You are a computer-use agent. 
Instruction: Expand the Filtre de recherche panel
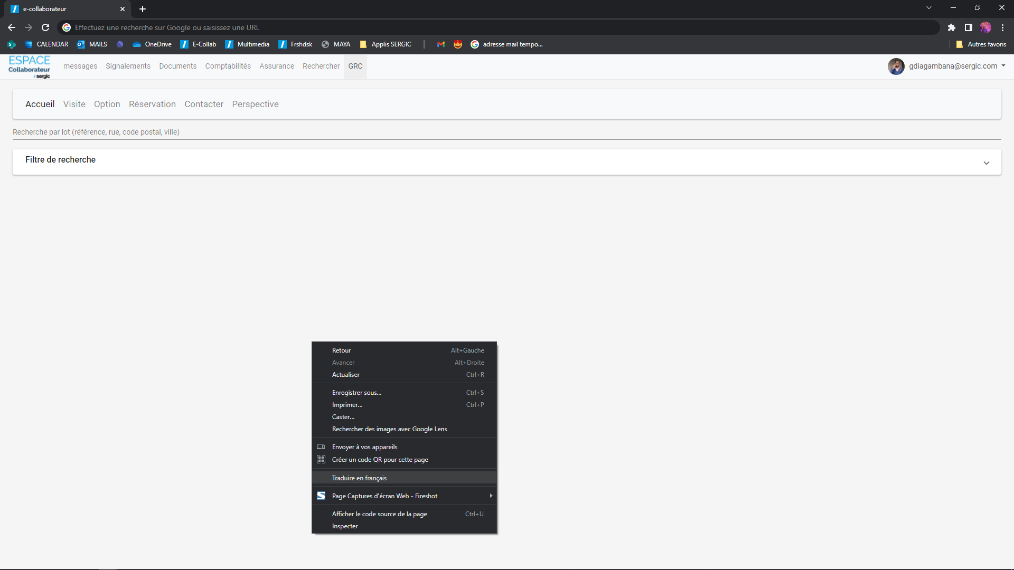986,163
